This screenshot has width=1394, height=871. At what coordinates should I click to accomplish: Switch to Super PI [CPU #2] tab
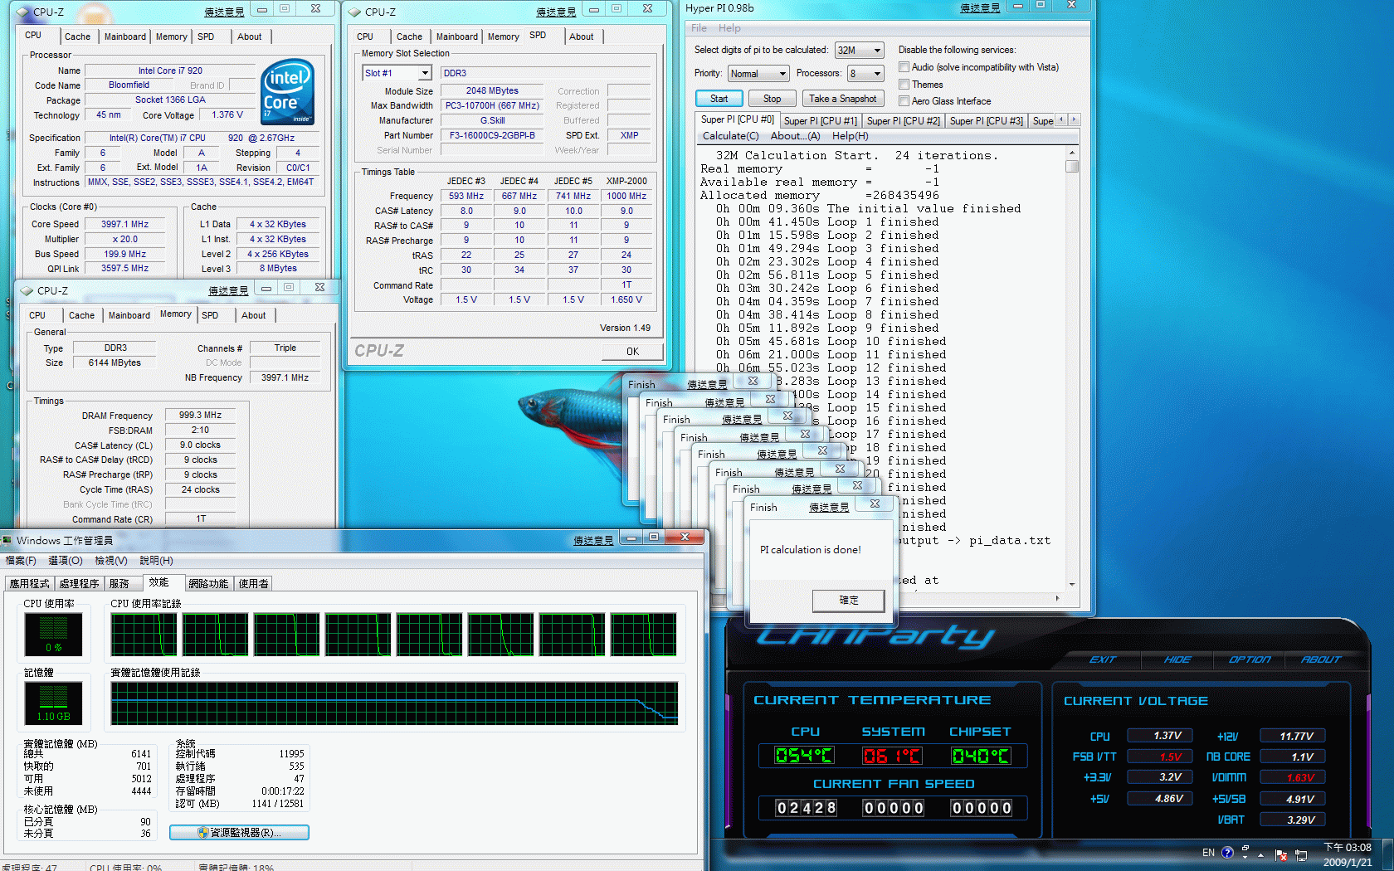coord(903,121)
